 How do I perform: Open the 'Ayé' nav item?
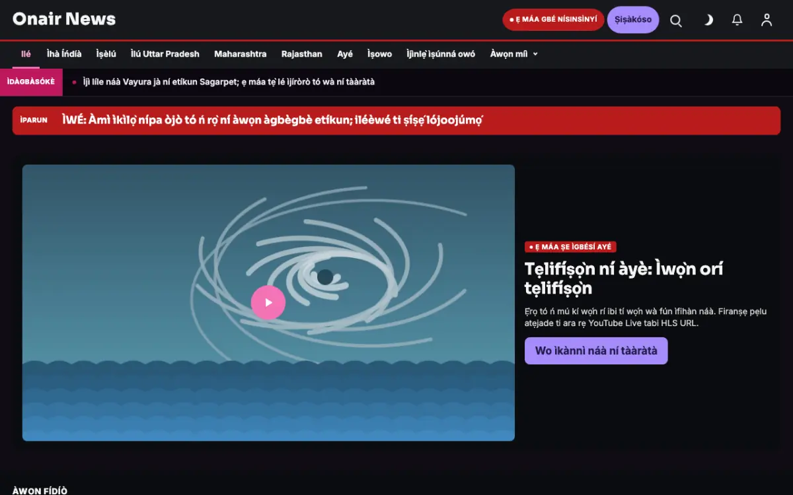[x=345, y=54]
